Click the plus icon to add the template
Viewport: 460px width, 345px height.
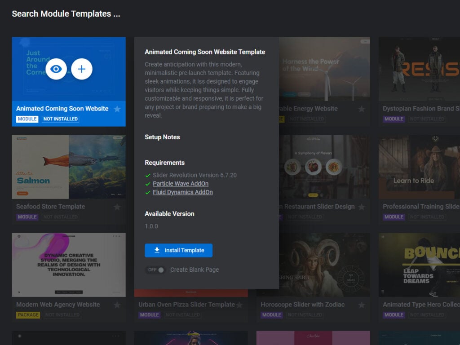(x=81, y=70)
